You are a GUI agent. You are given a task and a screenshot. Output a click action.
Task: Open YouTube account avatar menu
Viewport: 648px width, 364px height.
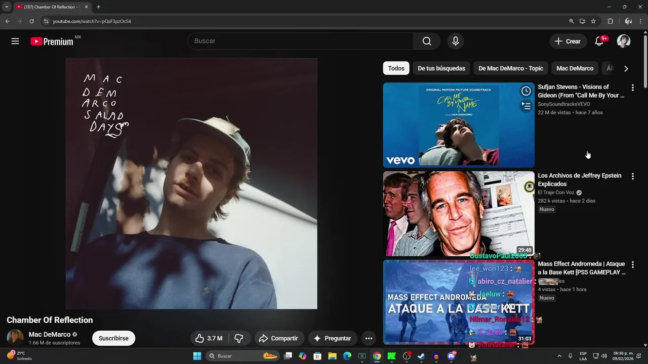click(x=624, y=41)
